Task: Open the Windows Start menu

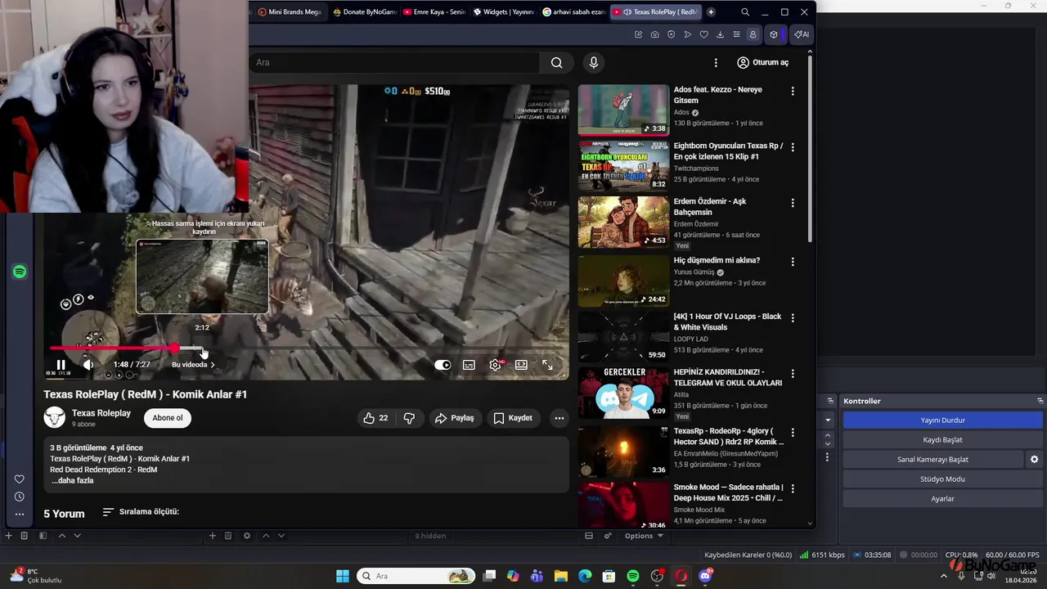Action: tap(342, 576)
